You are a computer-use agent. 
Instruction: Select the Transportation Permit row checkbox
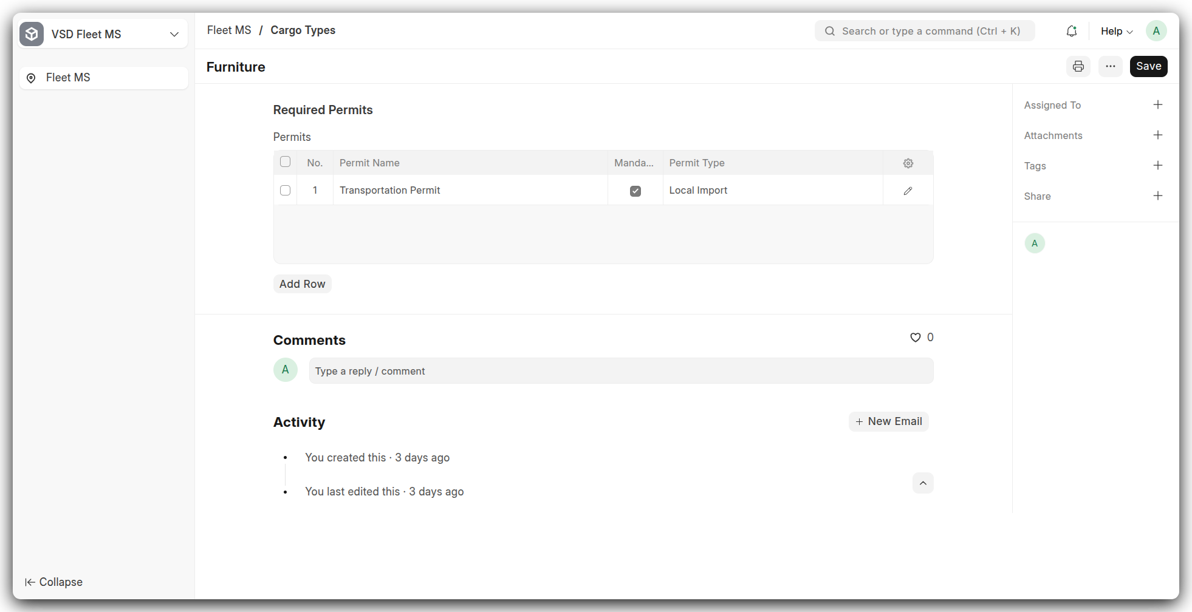pos(285,191)
